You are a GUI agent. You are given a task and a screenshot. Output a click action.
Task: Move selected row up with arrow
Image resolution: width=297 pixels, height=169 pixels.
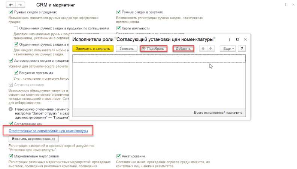click(203, 49)
